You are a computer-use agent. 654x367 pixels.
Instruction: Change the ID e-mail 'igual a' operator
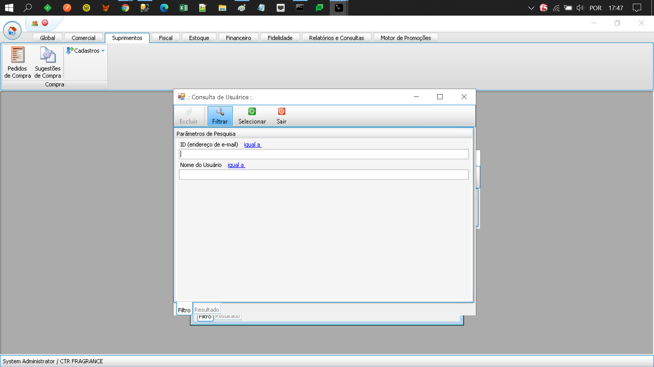click(x=252, y=145)
